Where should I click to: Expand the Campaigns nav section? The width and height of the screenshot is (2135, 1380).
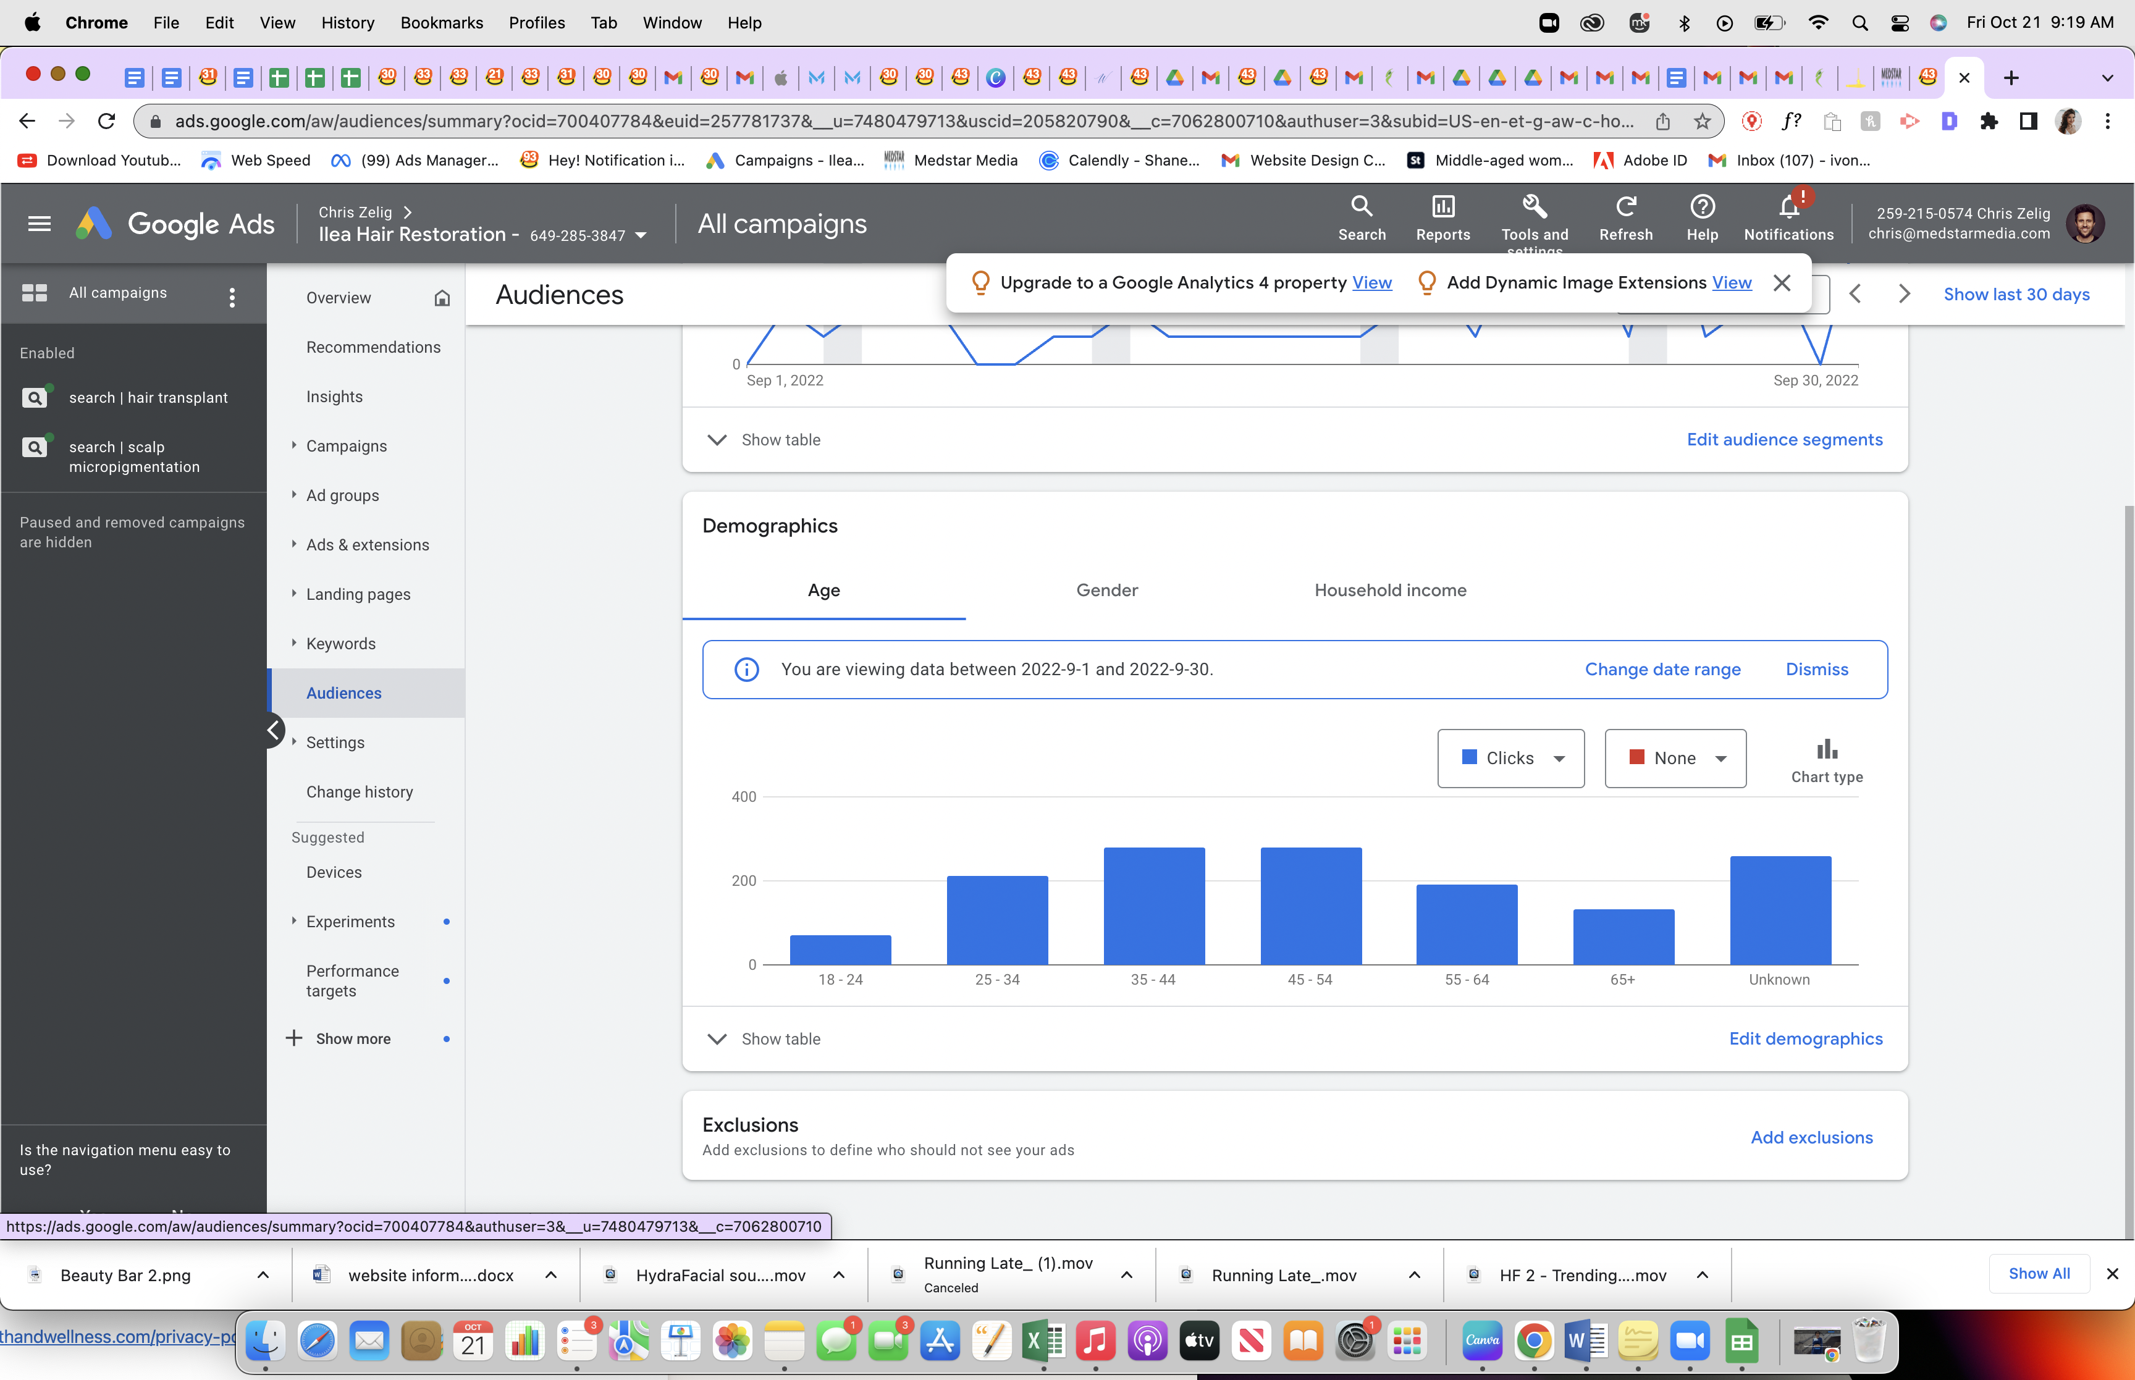point(346,445)
